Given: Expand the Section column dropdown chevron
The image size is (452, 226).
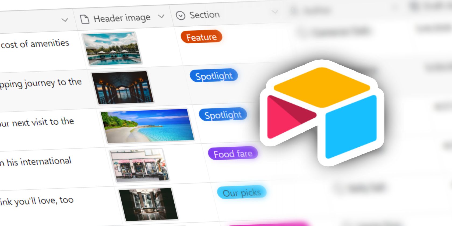Looking at the screenshot, I should click(x=275, y=12).
